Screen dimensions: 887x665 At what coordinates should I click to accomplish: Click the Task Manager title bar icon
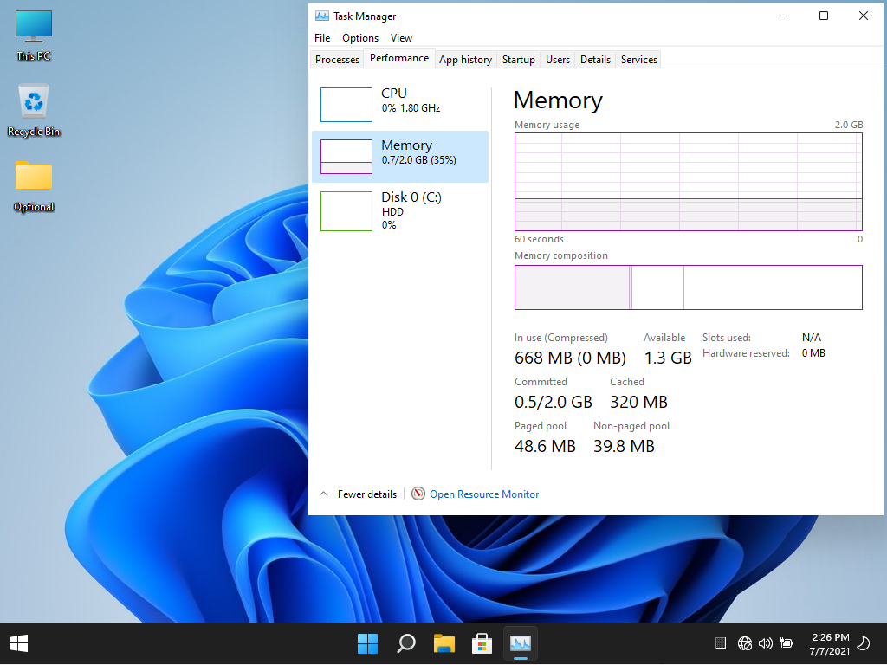pyautogui.click(x=322, y=16)
